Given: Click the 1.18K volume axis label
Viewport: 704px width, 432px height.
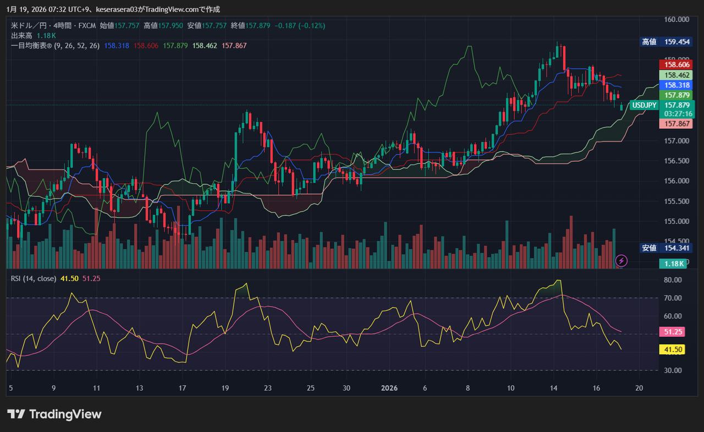Looking at the screenshot, I should point(672,264).
